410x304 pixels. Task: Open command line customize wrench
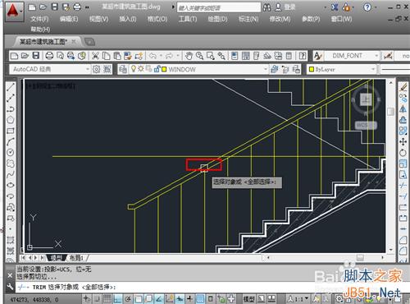click(10, 287)
